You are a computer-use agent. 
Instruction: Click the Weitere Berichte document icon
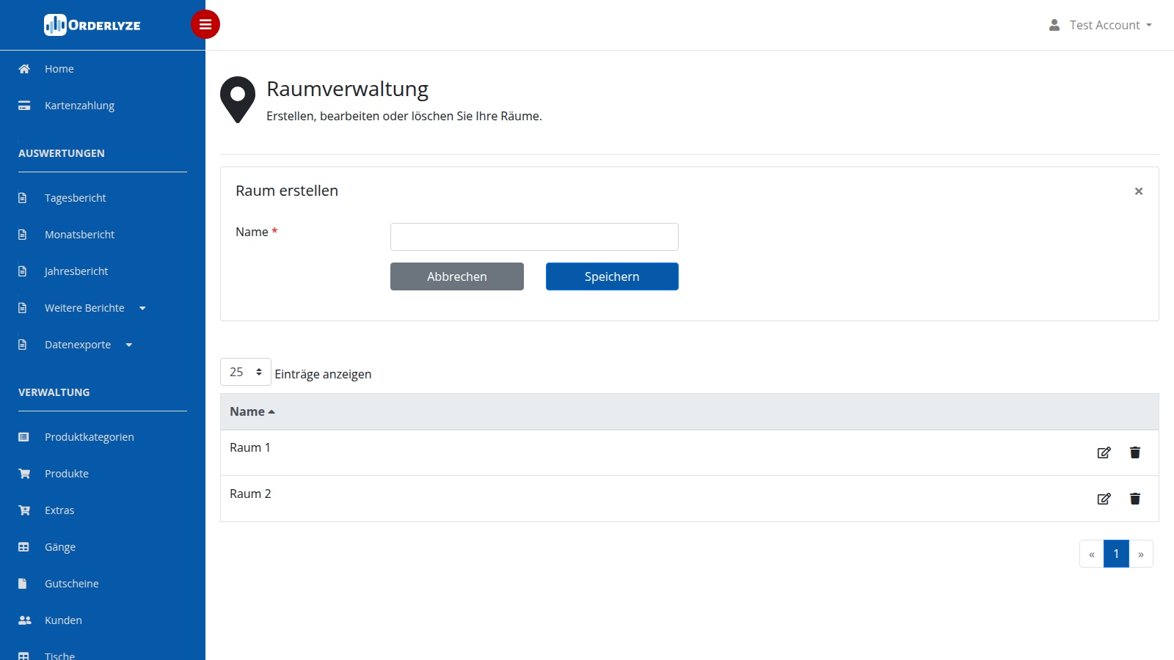(x=23, y=308)
